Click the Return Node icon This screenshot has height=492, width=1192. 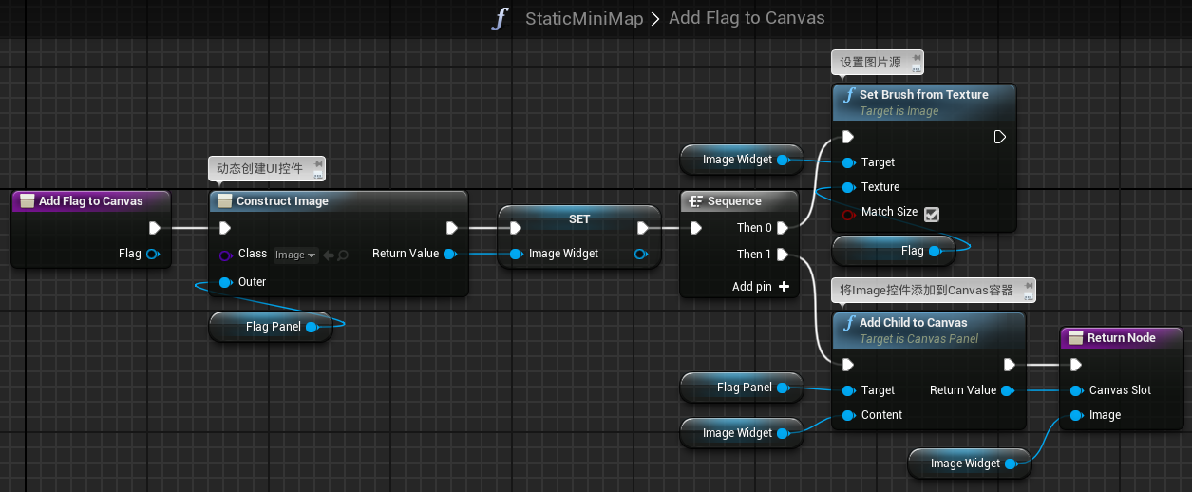point(1076,338)
